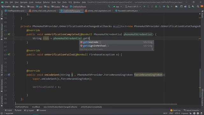Click the fold end marker on line 70
The width and height of the screenshot is (204, 115).
(x=14, y=63)
